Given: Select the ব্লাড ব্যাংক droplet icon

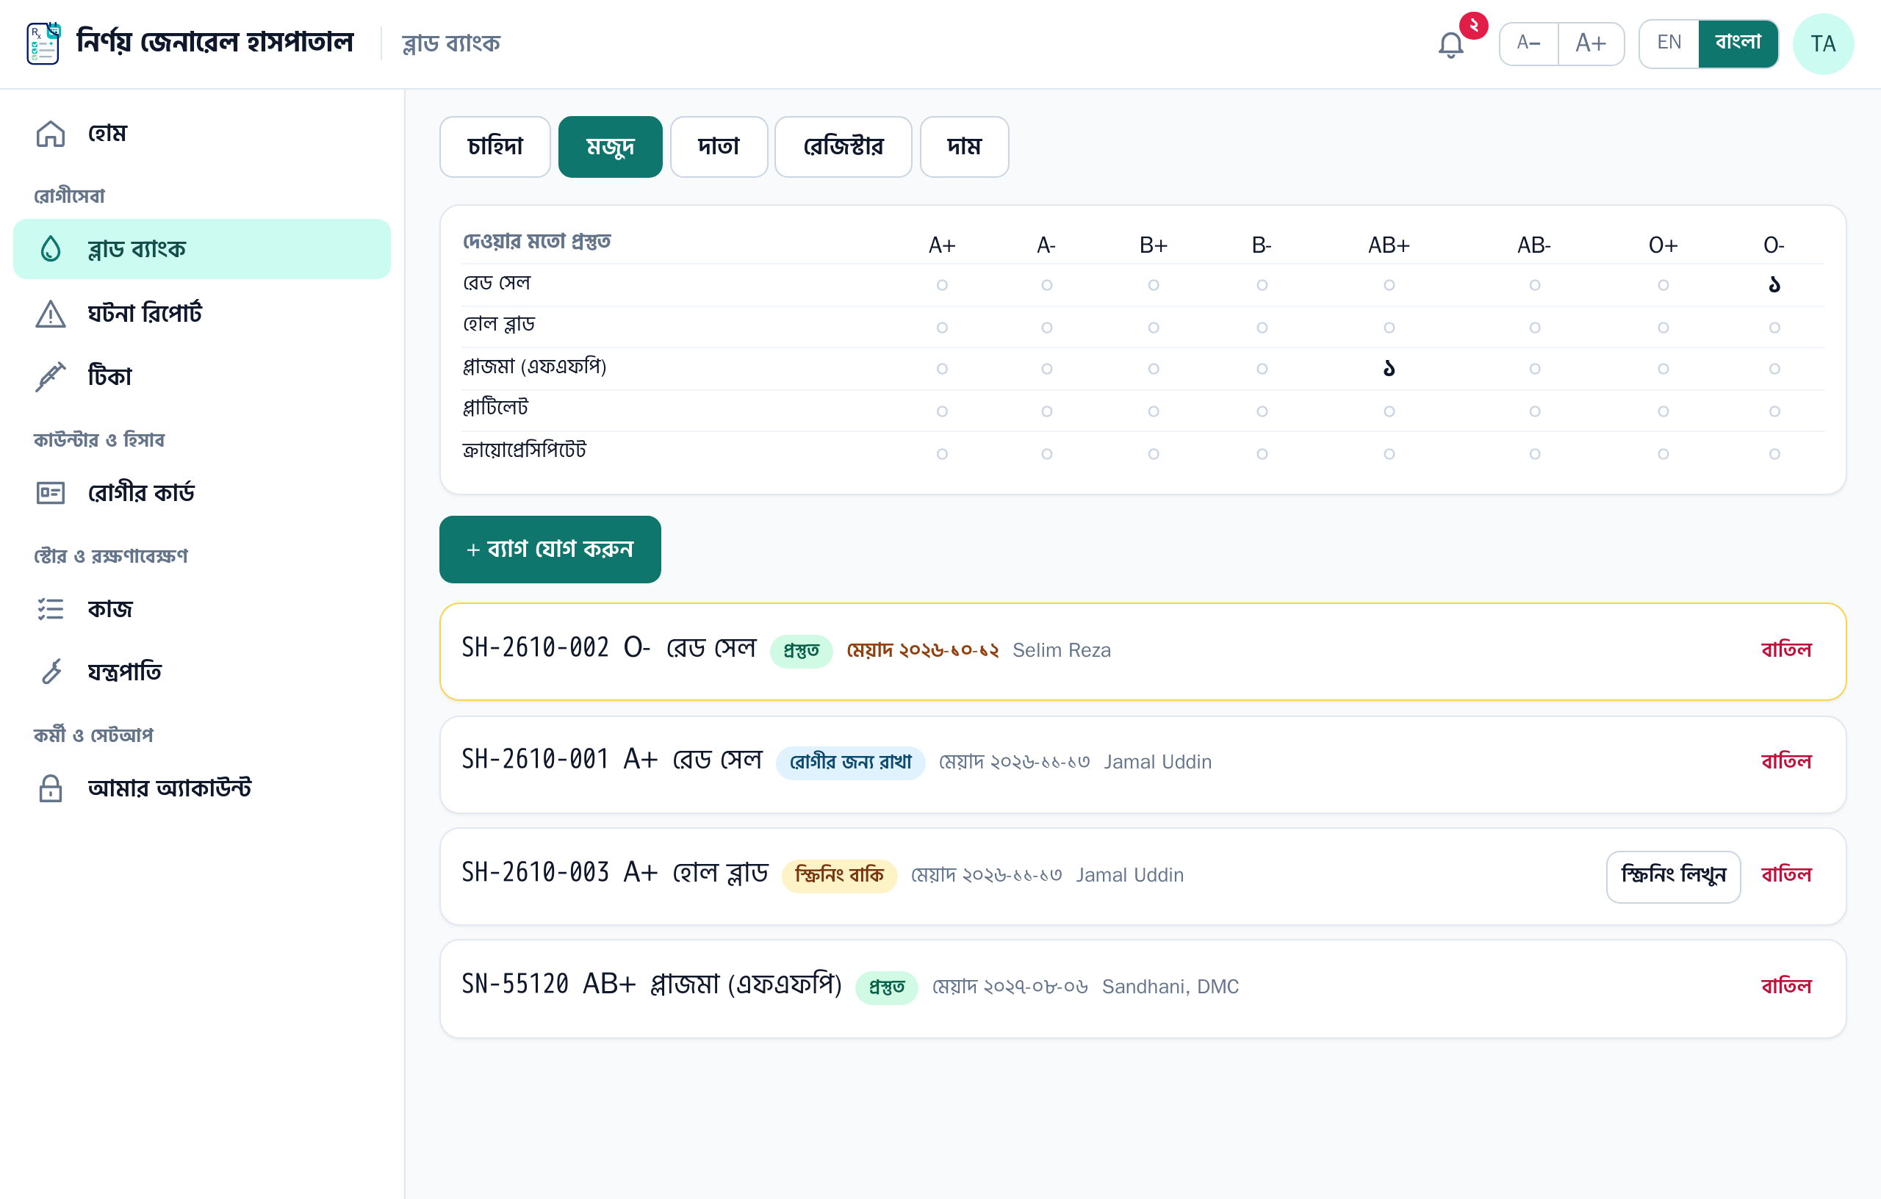Looking at the screenshot, I should pyautogui.click(x=51, y=248).
